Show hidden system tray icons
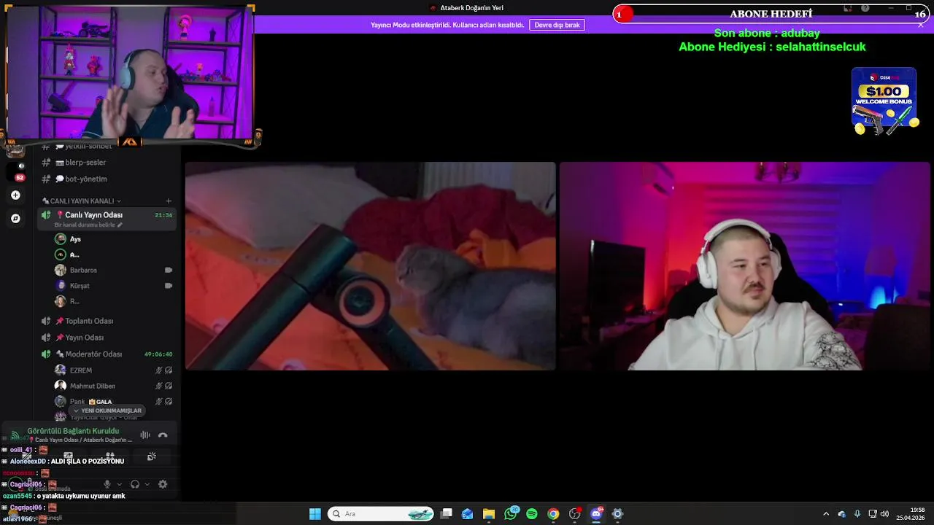 pos(826,514)
